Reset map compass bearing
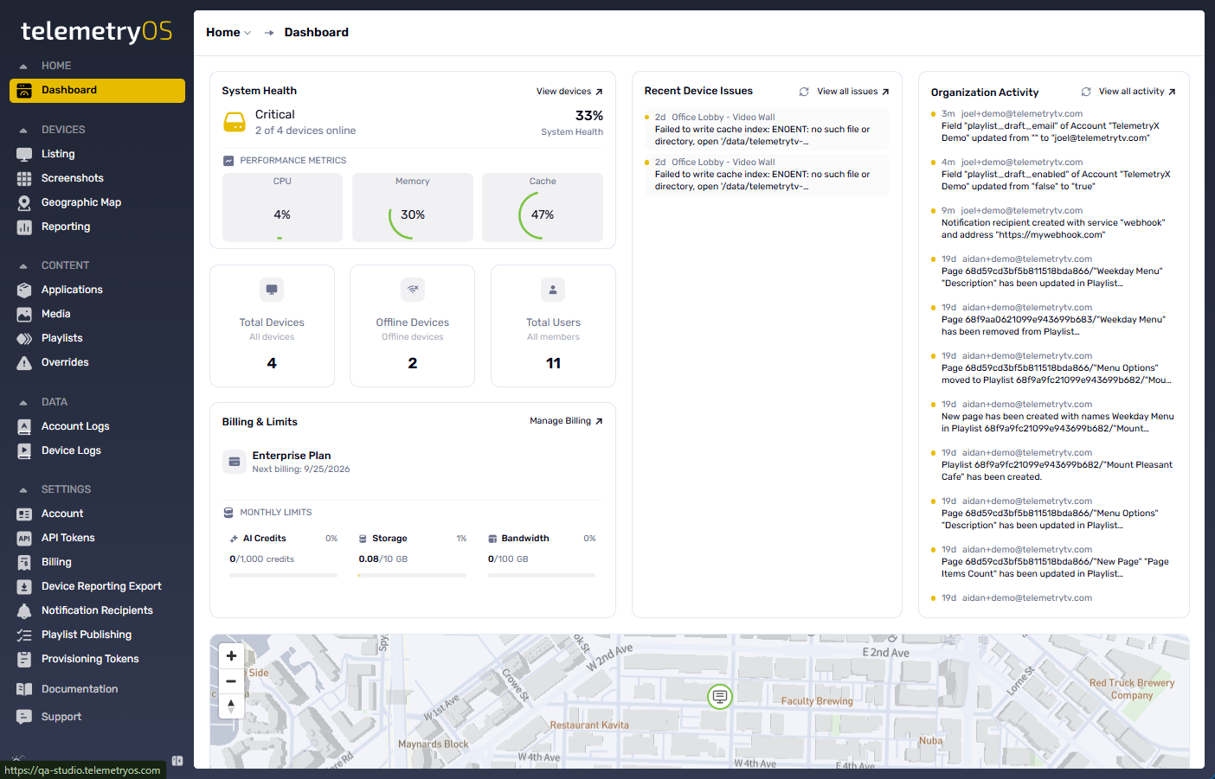 coord(231,706)
